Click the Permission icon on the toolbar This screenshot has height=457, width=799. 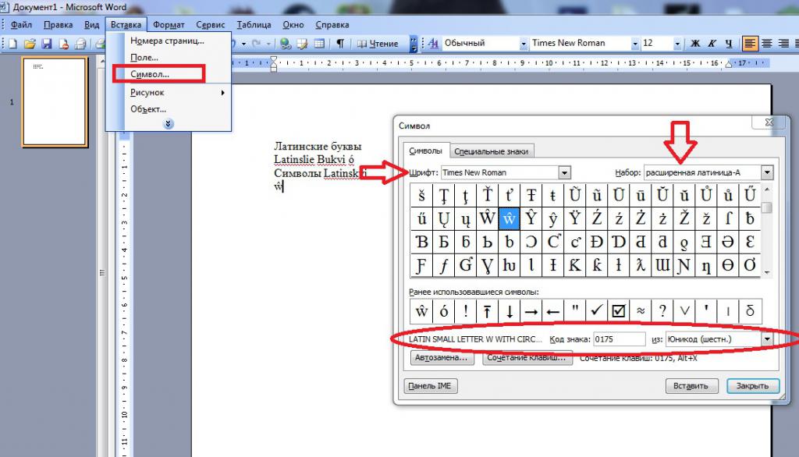63,44
